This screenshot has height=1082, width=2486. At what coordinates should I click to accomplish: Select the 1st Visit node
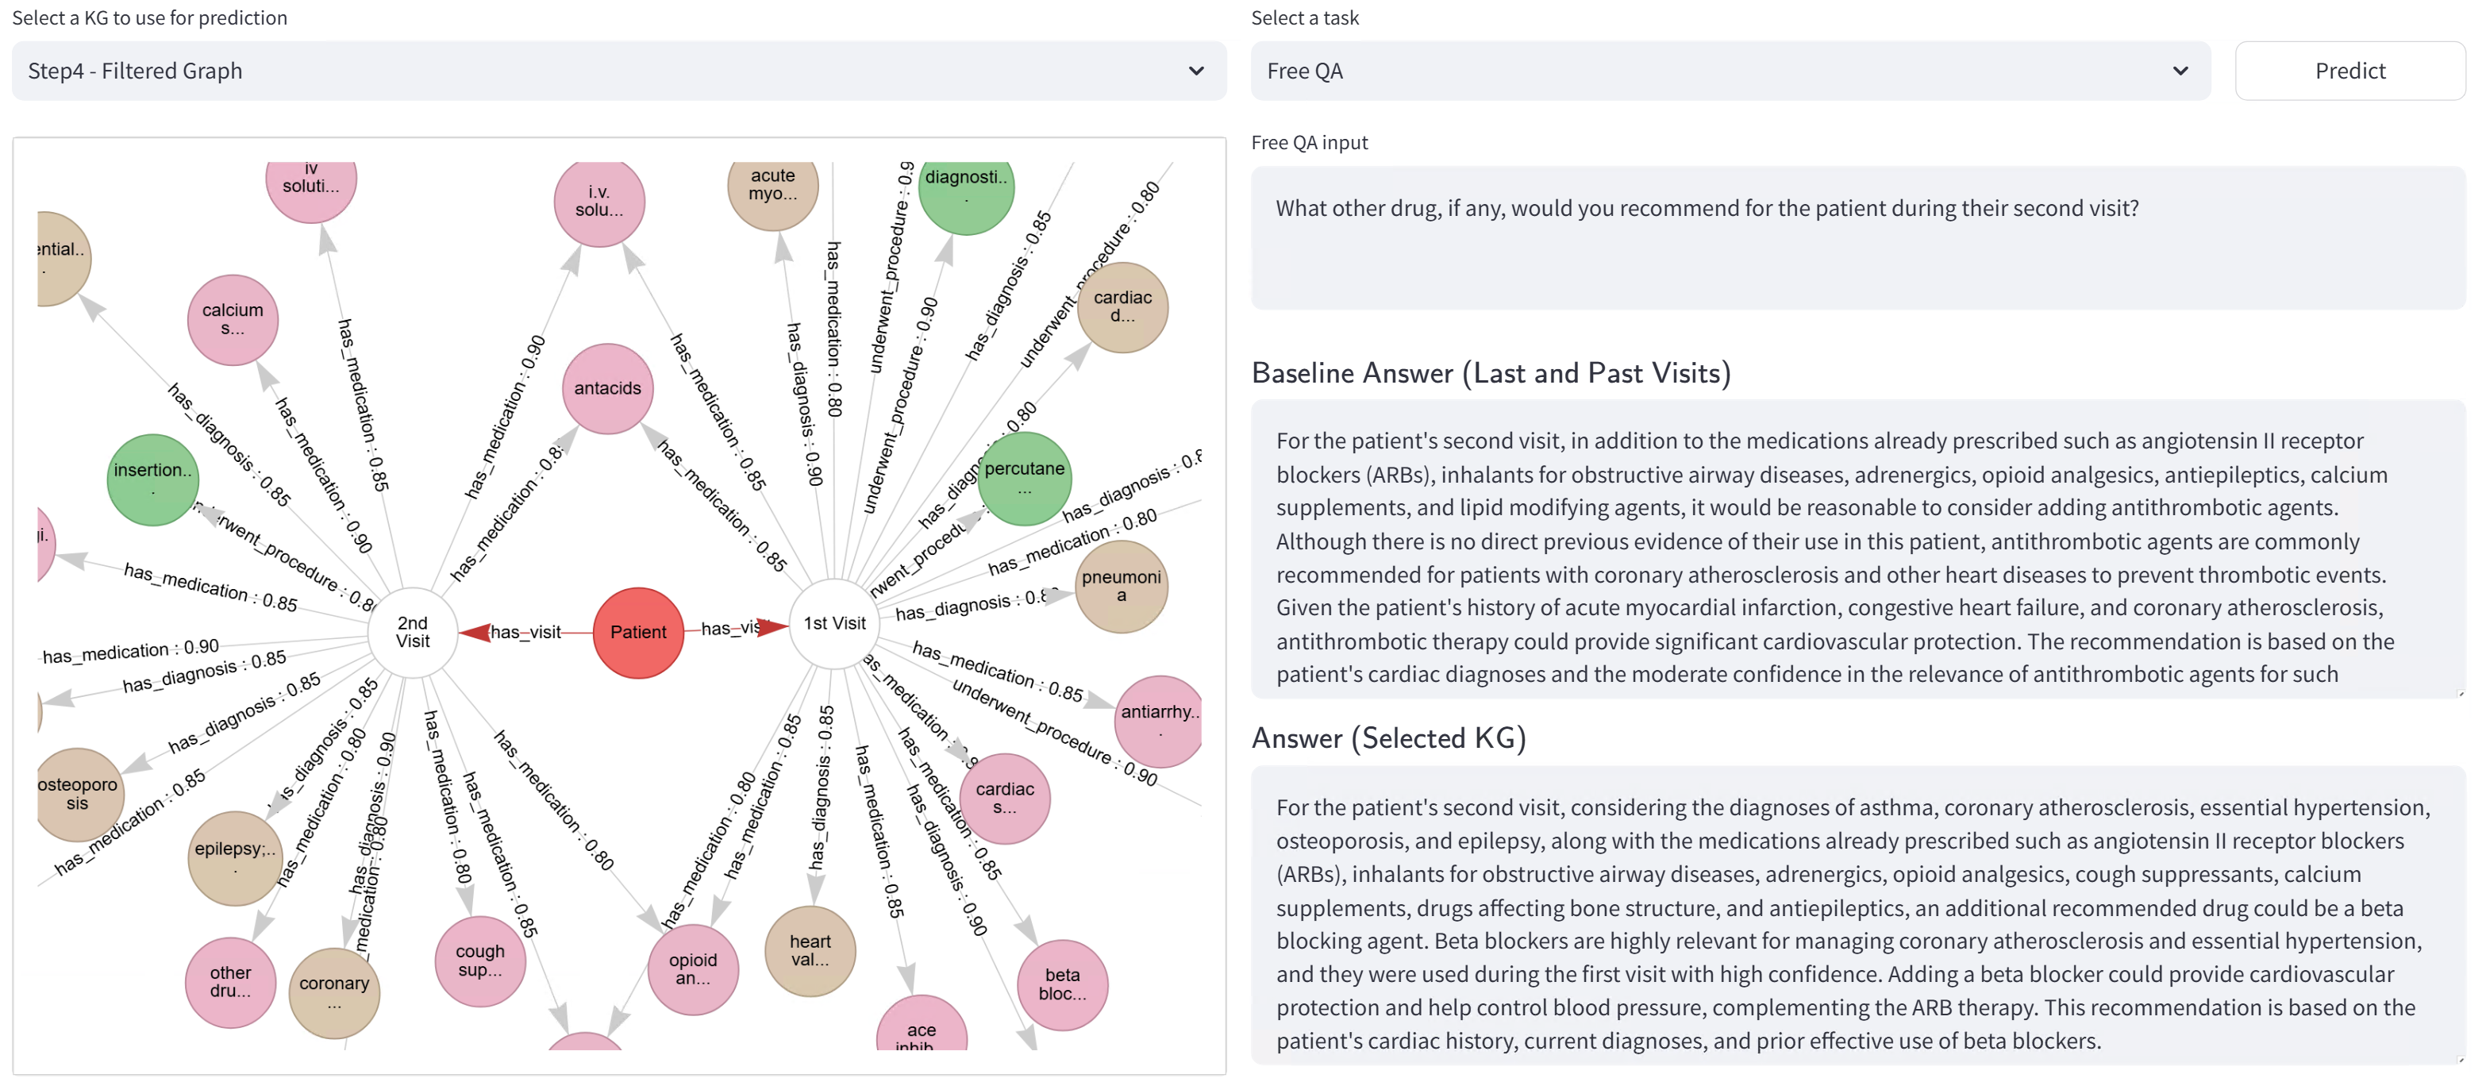click(x=835, y=623)
